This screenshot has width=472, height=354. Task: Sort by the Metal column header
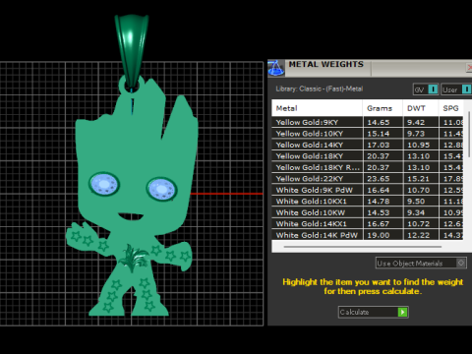(x=317, y=108)
